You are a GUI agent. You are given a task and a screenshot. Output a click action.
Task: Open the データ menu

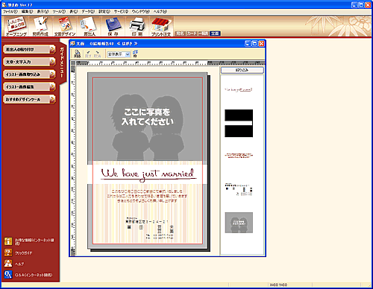(x=88, y=11)
